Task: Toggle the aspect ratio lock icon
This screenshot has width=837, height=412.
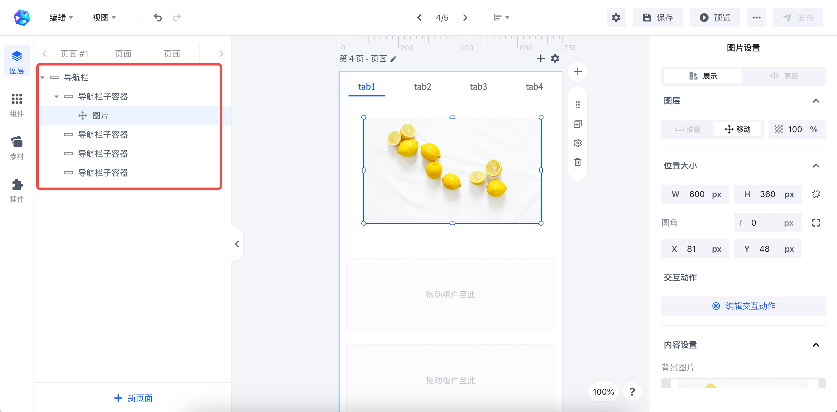Action: pos(816,194)
